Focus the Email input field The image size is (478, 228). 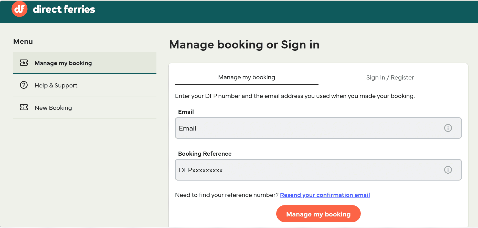pyautogui.click(x=318, y=128)
